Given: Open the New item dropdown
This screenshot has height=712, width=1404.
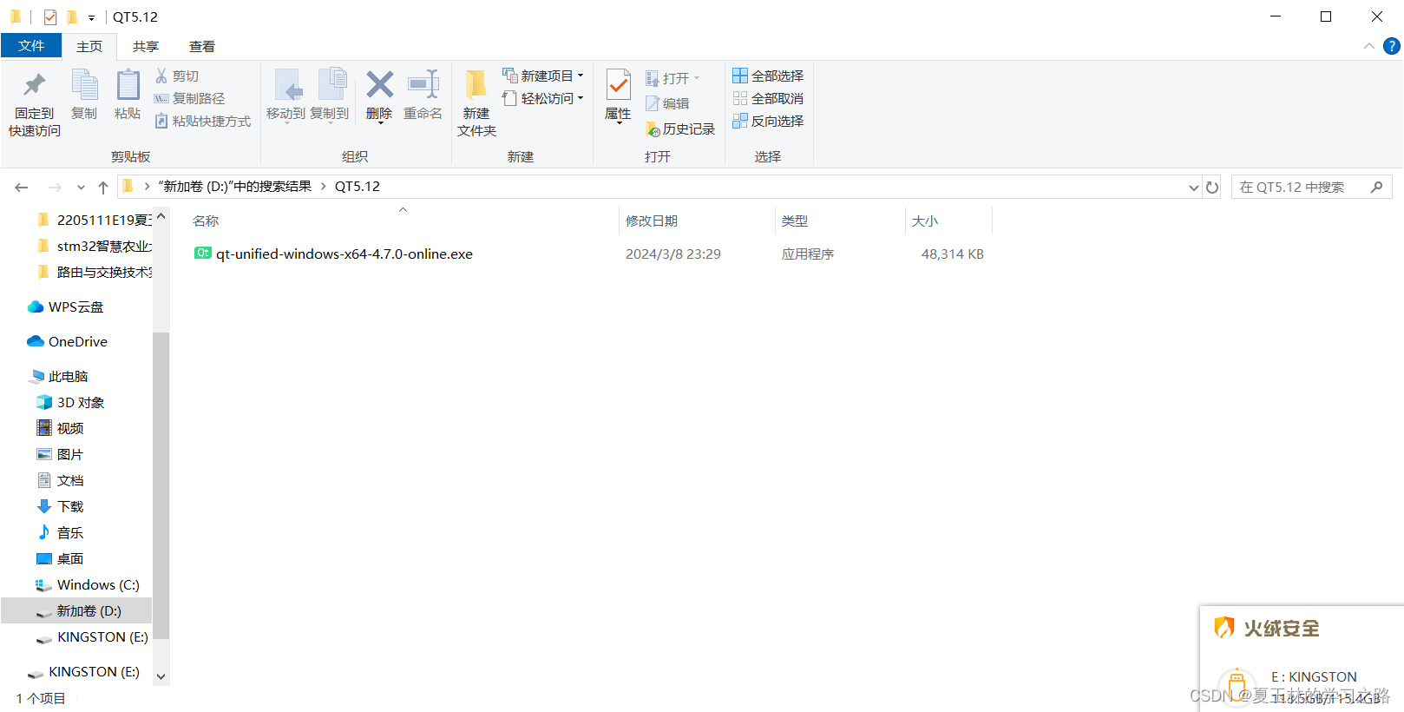Looking at the screenshot, I should [543, 76].
